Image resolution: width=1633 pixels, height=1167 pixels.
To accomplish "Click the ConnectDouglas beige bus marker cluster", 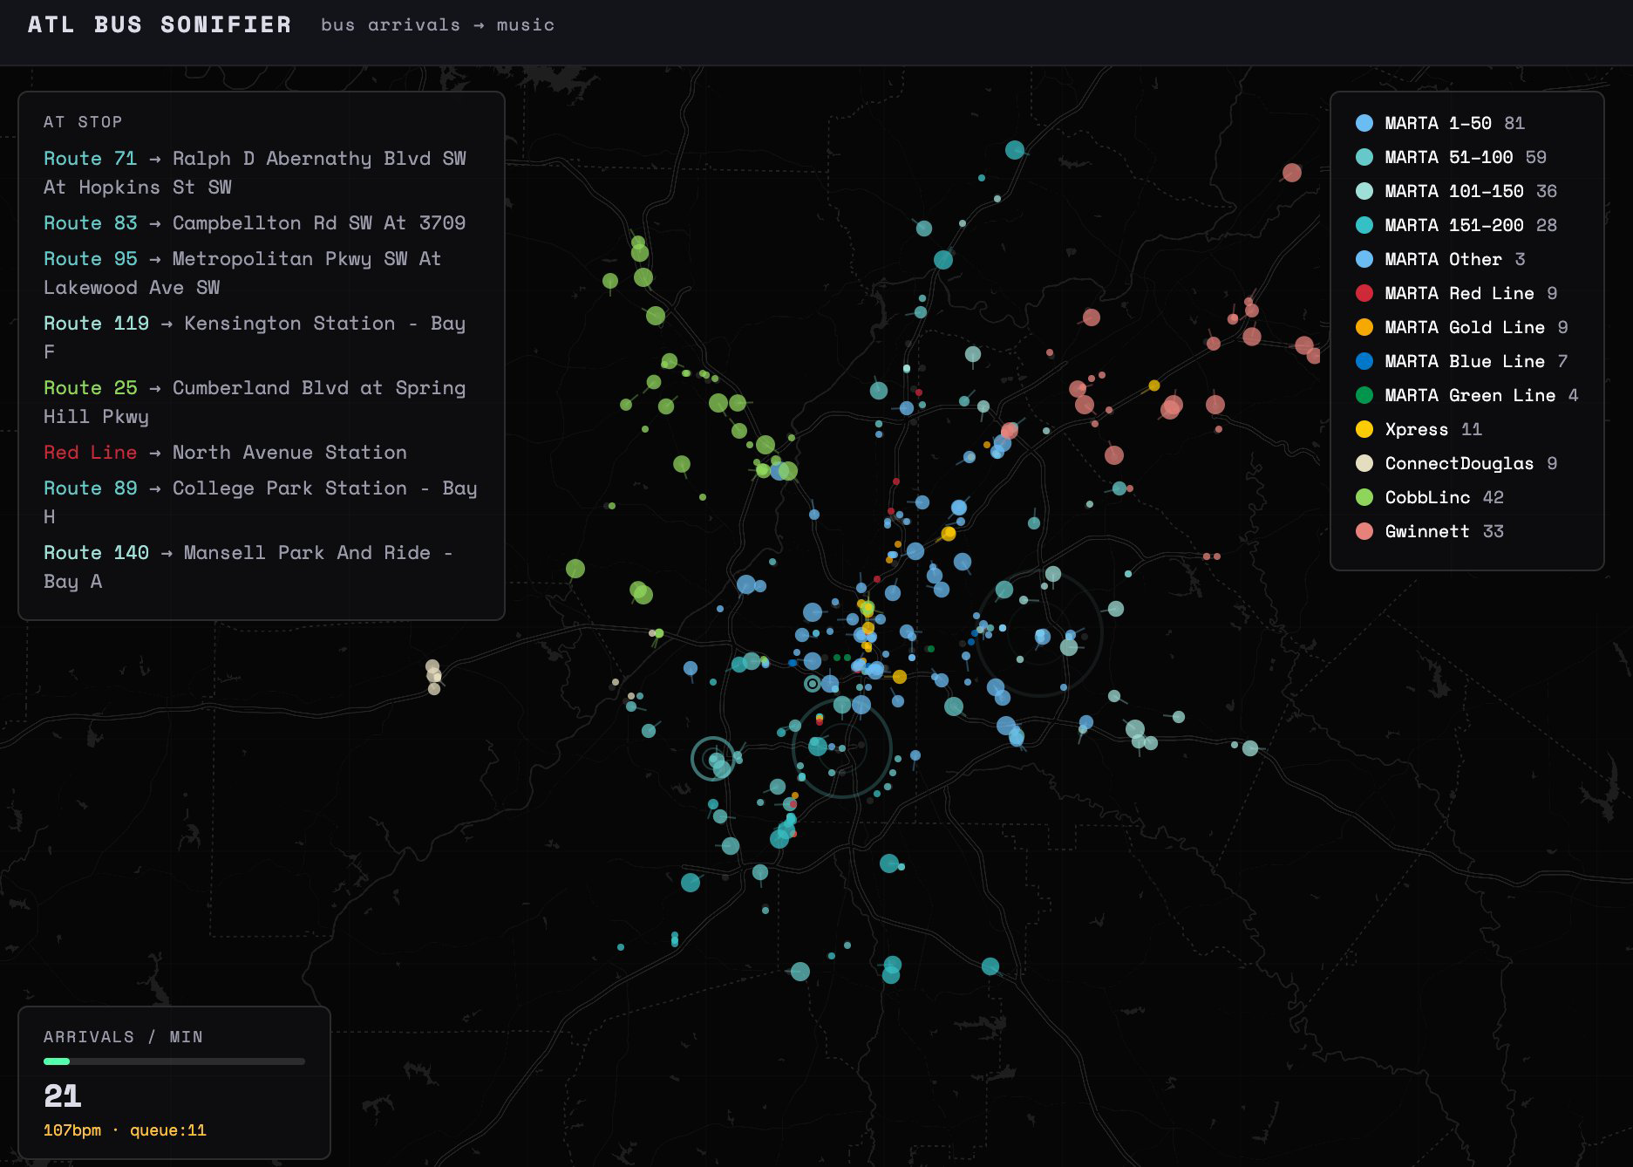I will click(x=433, y=677).
